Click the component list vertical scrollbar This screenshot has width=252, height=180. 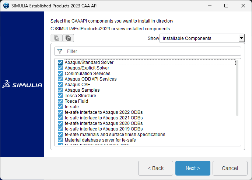(x=237, y=88)
